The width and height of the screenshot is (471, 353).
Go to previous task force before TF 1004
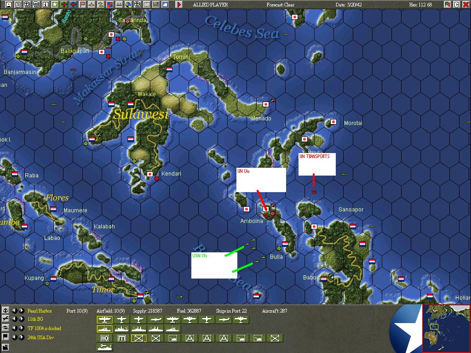tap(14, 328)
